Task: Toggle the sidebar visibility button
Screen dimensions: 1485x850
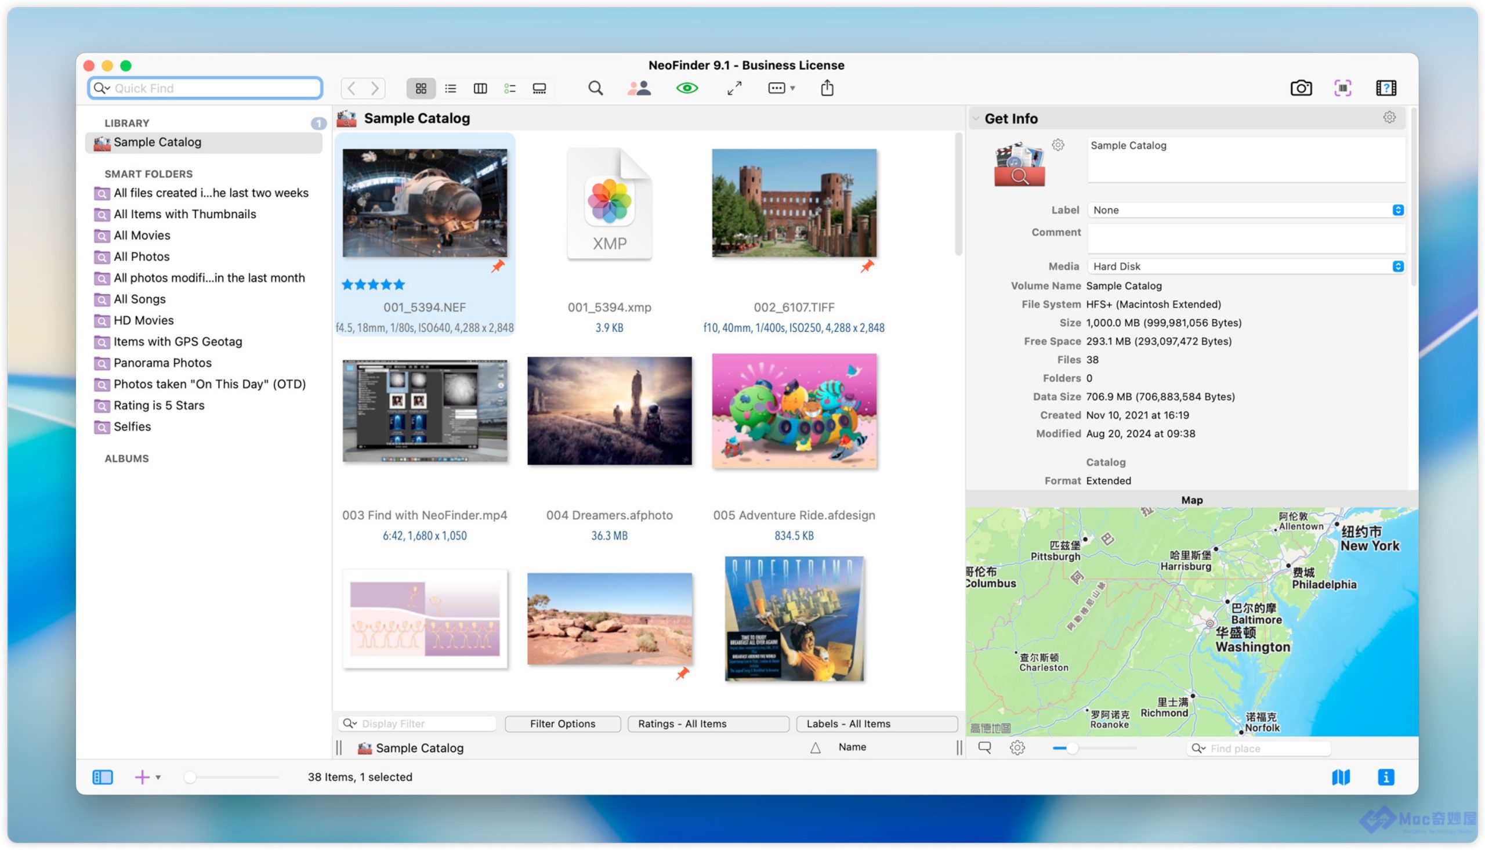Action: (103, 777)
